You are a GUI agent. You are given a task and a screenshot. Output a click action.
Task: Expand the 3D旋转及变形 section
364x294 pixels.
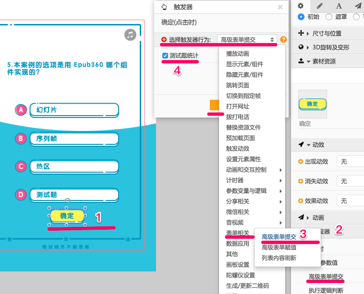click(x=327, y=47)
